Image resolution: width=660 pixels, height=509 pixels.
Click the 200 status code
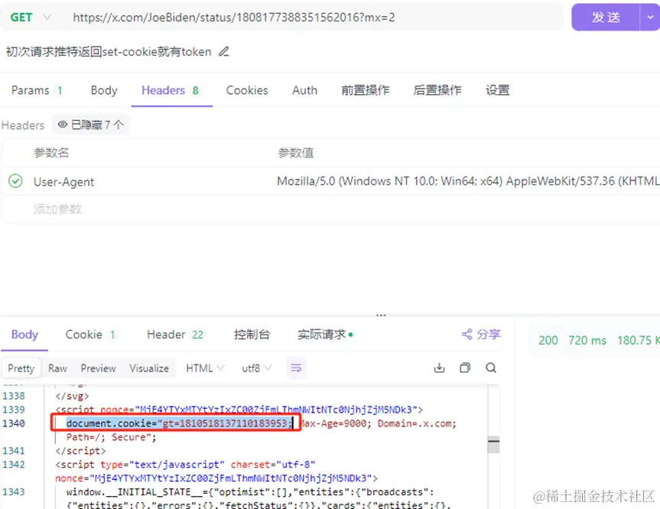(x=548, y=340)
